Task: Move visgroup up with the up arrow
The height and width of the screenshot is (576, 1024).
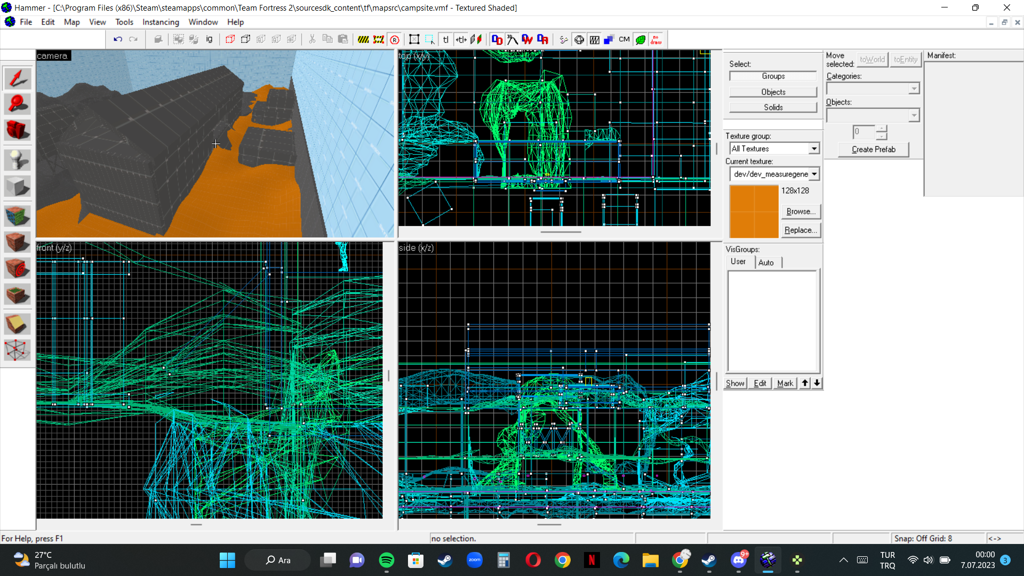Action: coord(805,383)
